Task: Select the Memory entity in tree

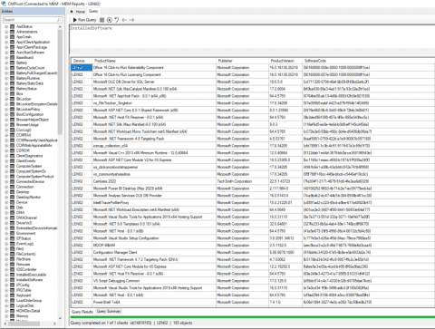Action: pyautogui.click(x=23, y=316)
